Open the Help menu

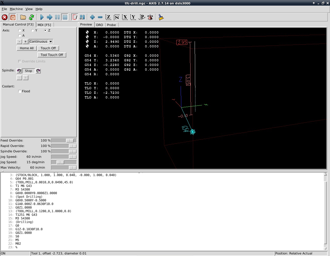(x=39, y=9)
